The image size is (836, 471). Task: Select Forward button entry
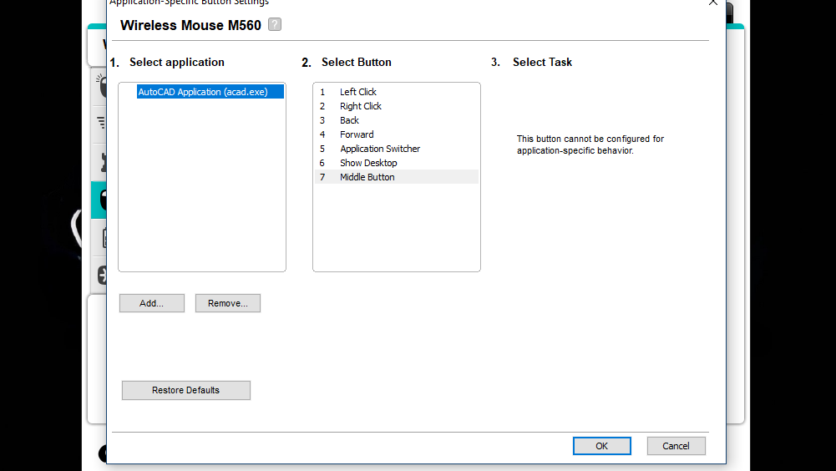pos(397,134)
